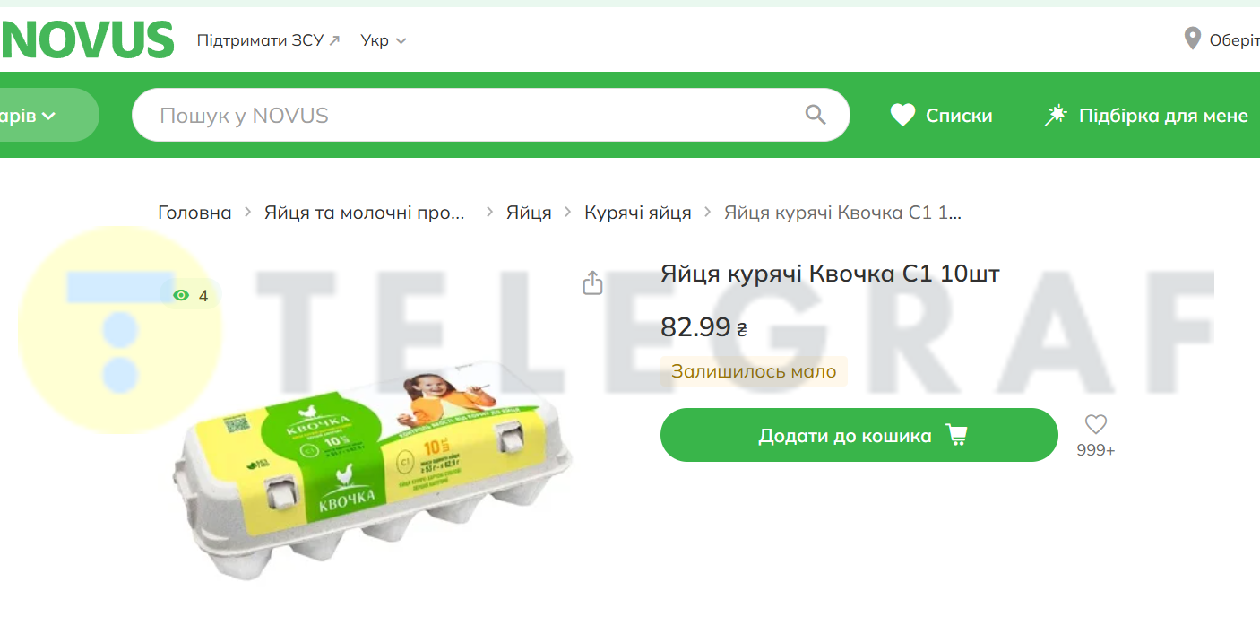Click the green eye views badge
The height and width of the screenshot is (643, 1260).
pos(191,295)
